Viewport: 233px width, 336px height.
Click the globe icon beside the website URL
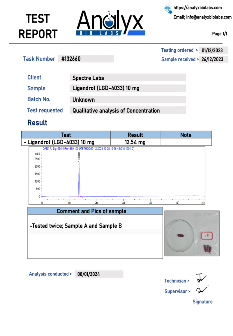click(x=168, y=9)
